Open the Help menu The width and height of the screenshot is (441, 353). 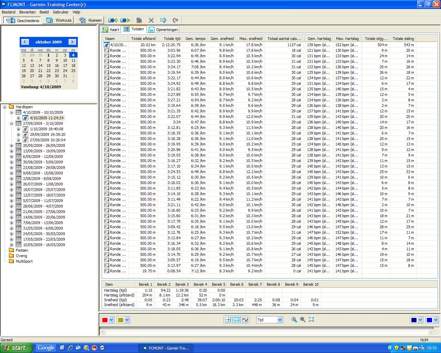click(x=76, y=12)
